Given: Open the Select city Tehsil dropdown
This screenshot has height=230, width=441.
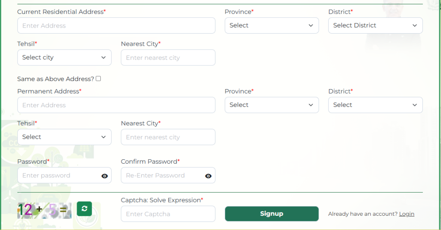Looking at the screenshot, I should 64,57.
